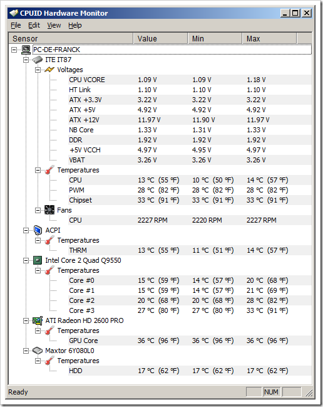Click thermometer icon under ATI Radeon HD 2600
Image resolution: width=323 pixels, height=407 pixels.
(49, 330)
